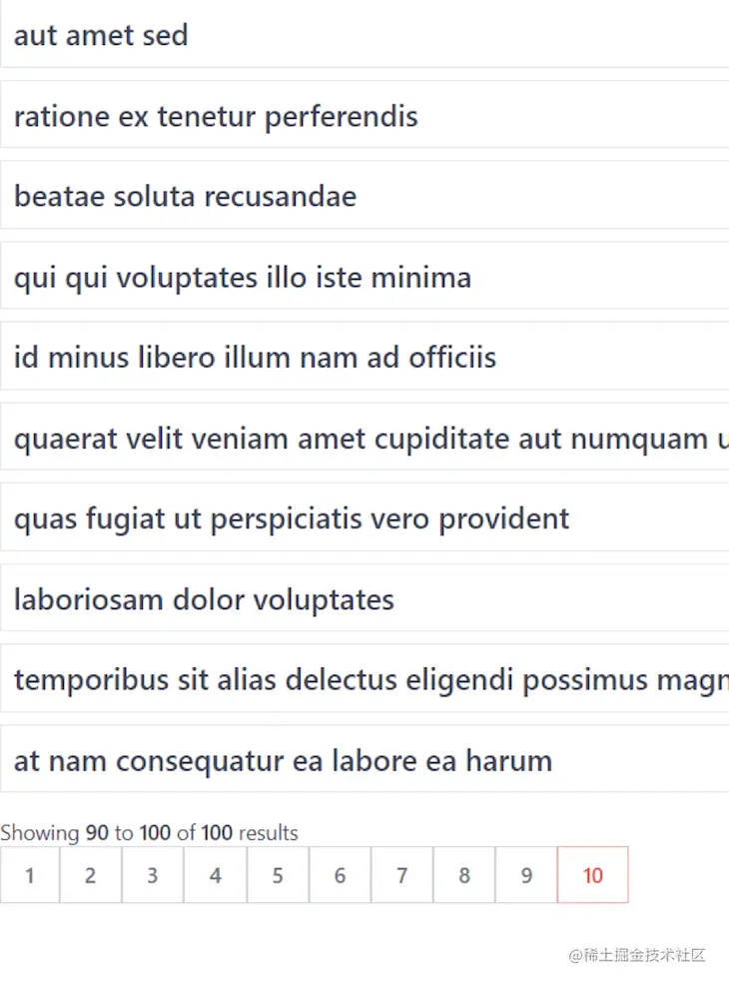The width and height of the screenshot is (729, 987).
Task: Jump to page 4
Action: (215, 875)
